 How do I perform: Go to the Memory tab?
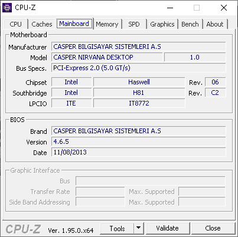pyautogui.click(x=107, y=24)
